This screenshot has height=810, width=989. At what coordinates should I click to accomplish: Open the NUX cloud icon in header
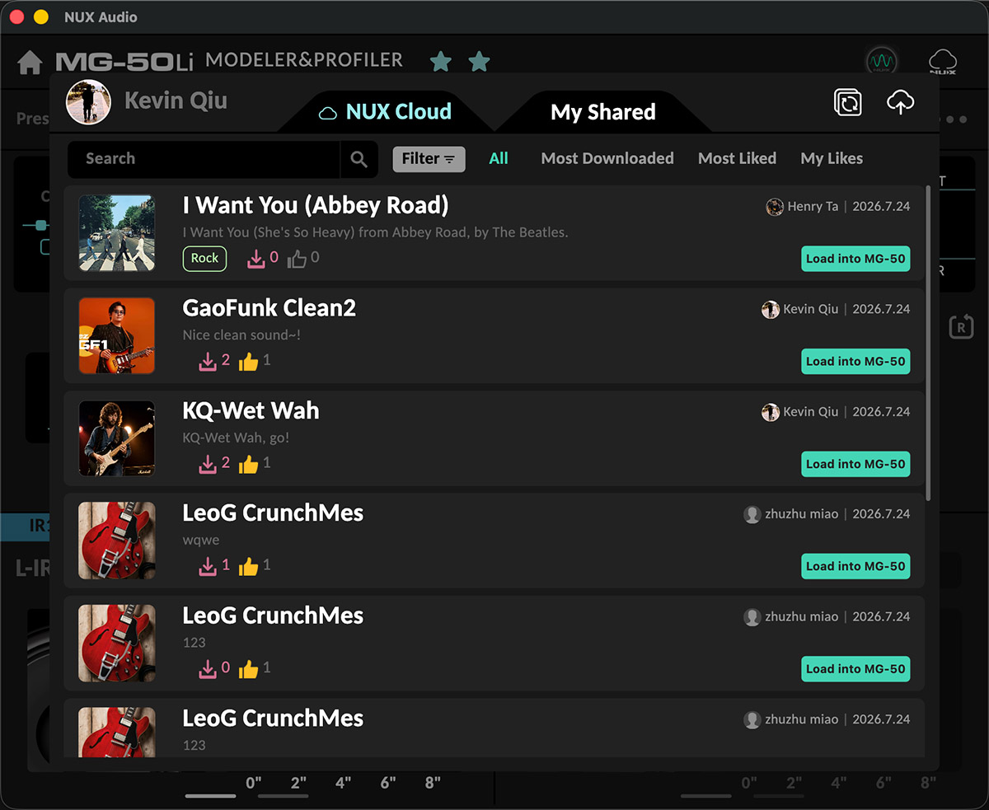[943, 62]
